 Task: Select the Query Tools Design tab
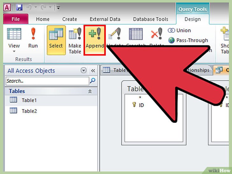point(192,19)
